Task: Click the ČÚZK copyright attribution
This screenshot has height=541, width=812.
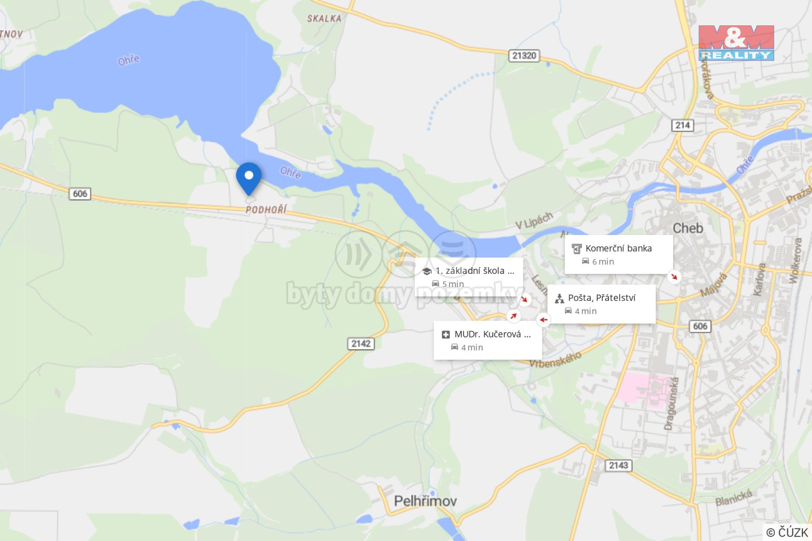Action: point(787,532)
